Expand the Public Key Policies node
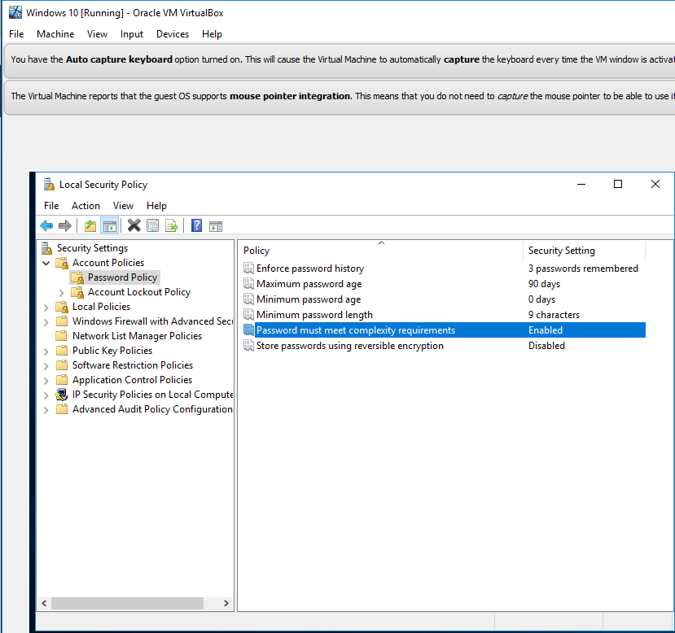 46,351
